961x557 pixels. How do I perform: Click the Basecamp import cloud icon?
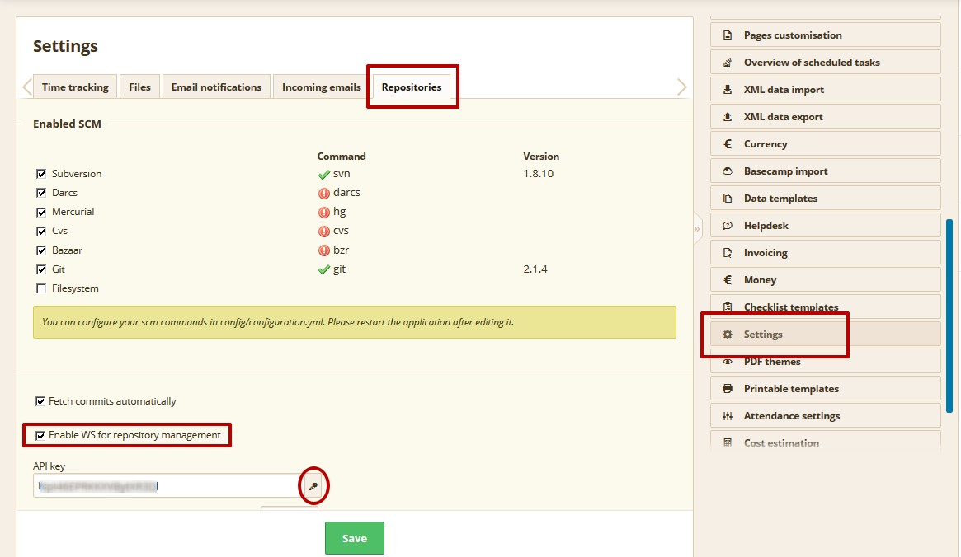[x=727, y=170]
